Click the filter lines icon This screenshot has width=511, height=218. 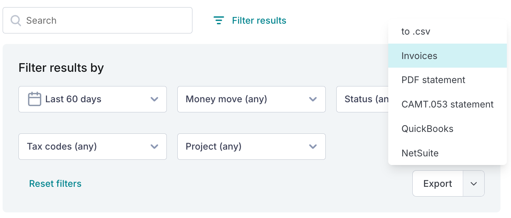(x=219, y=20)
